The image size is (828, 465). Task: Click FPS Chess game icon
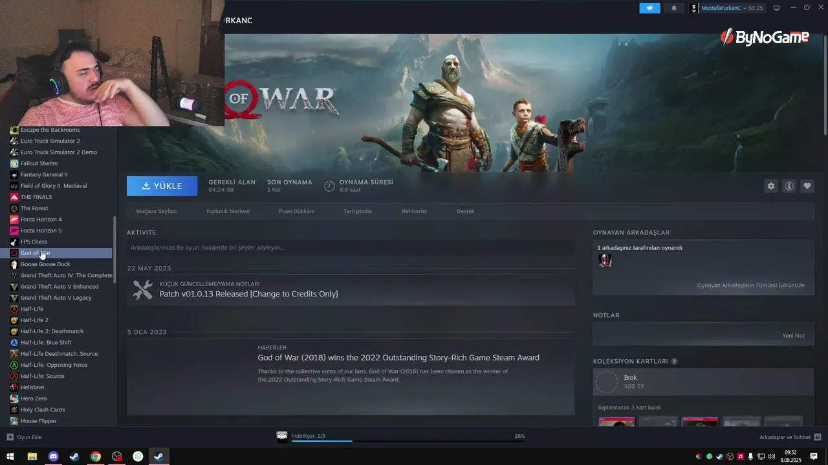point(14,242)
